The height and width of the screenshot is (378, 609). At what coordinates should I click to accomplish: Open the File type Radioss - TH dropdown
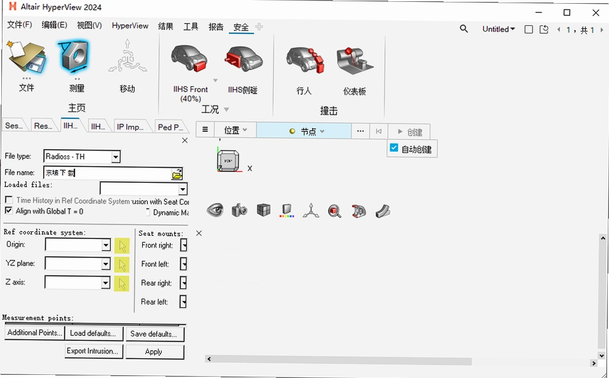click(116, 157)
